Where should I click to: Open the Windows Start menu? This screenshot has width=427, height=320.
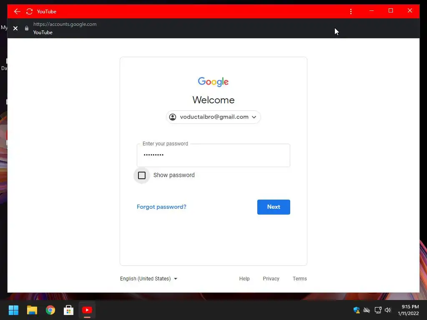[14, 310]
